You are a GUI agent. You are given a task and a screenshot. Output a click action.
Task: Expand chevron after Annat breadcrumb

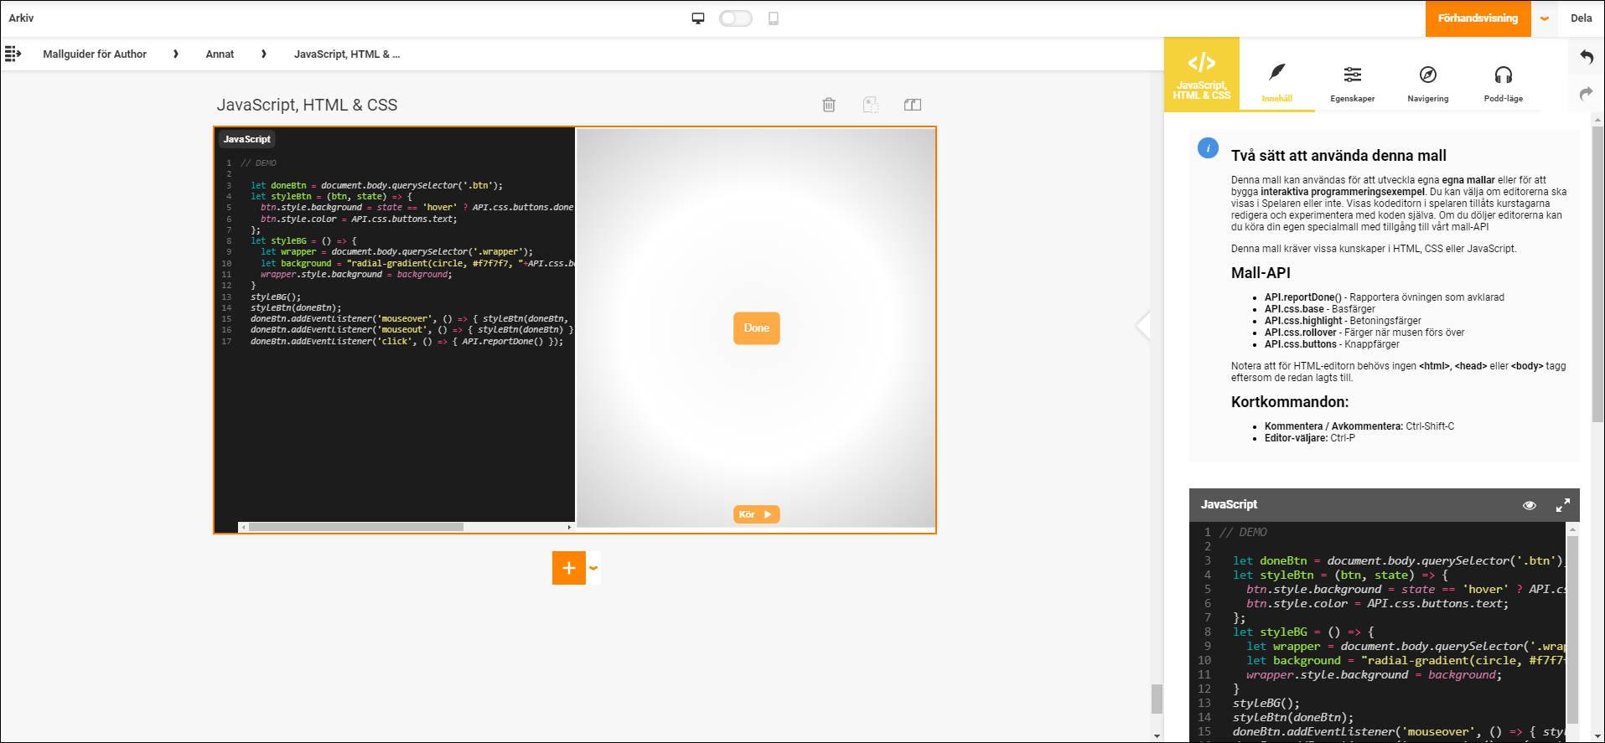(264, 54)
